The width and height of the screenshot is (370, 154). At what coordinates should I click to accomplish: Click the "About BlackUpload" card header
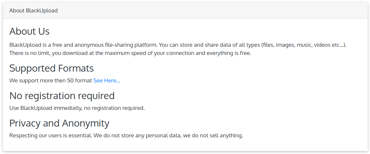(34, 10)
